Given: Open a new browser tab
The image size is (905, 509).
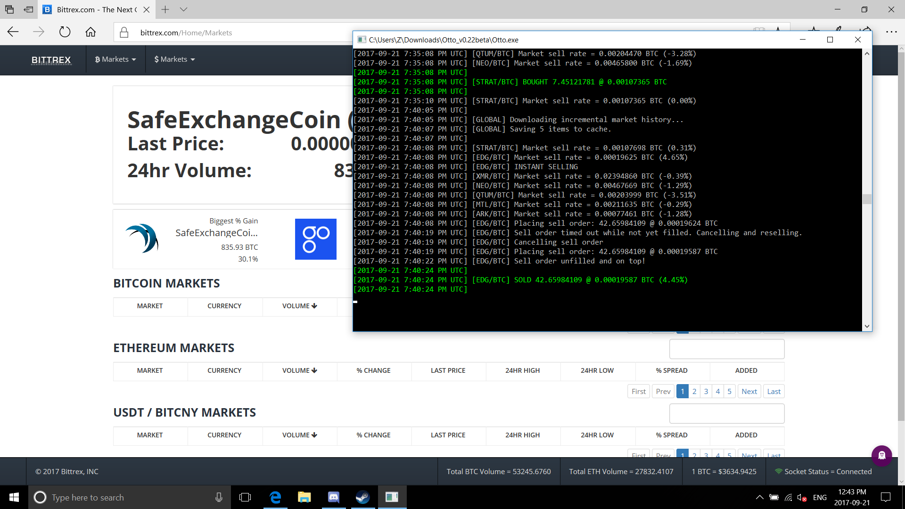Looking at the screenshot, I should [x=165, y=9].
